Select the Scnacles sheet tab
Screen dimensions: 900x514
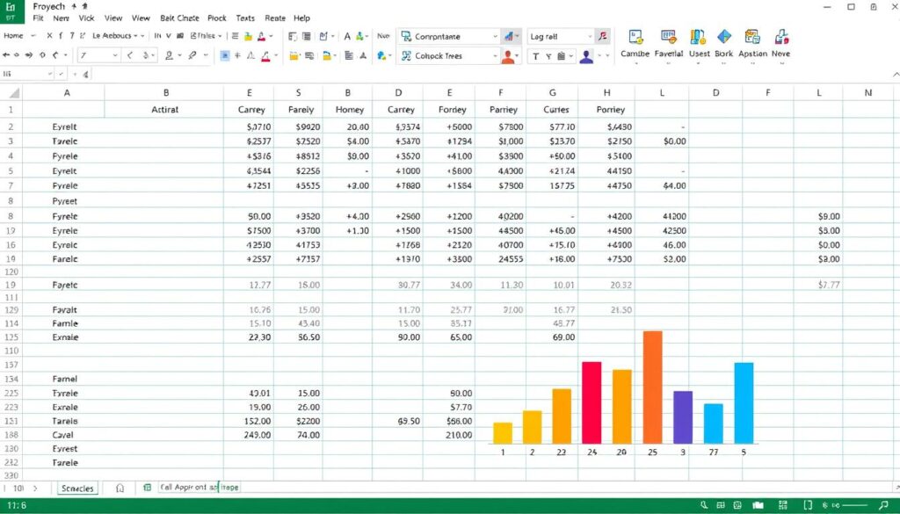(x=77, y=489)
